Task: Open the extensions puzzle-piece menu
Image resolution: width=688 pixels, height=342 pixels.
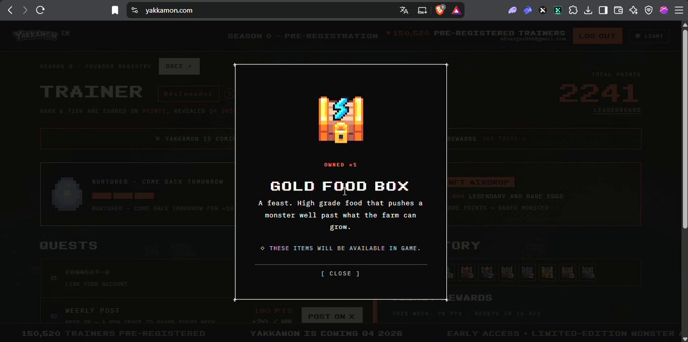Action: 573,10
